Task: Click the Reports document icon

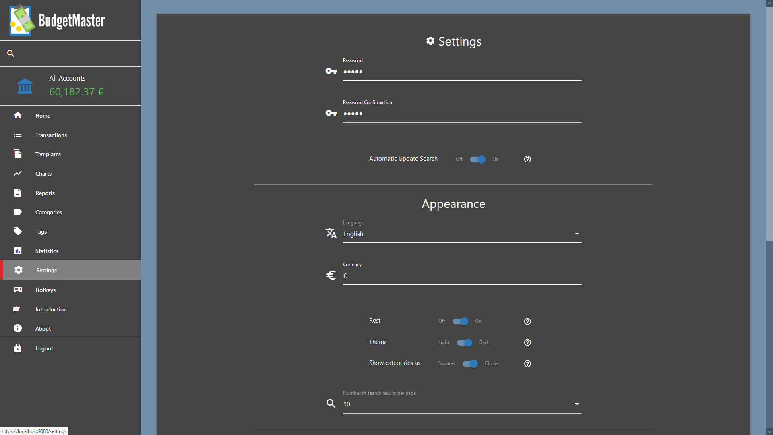Action: [18, 193]
